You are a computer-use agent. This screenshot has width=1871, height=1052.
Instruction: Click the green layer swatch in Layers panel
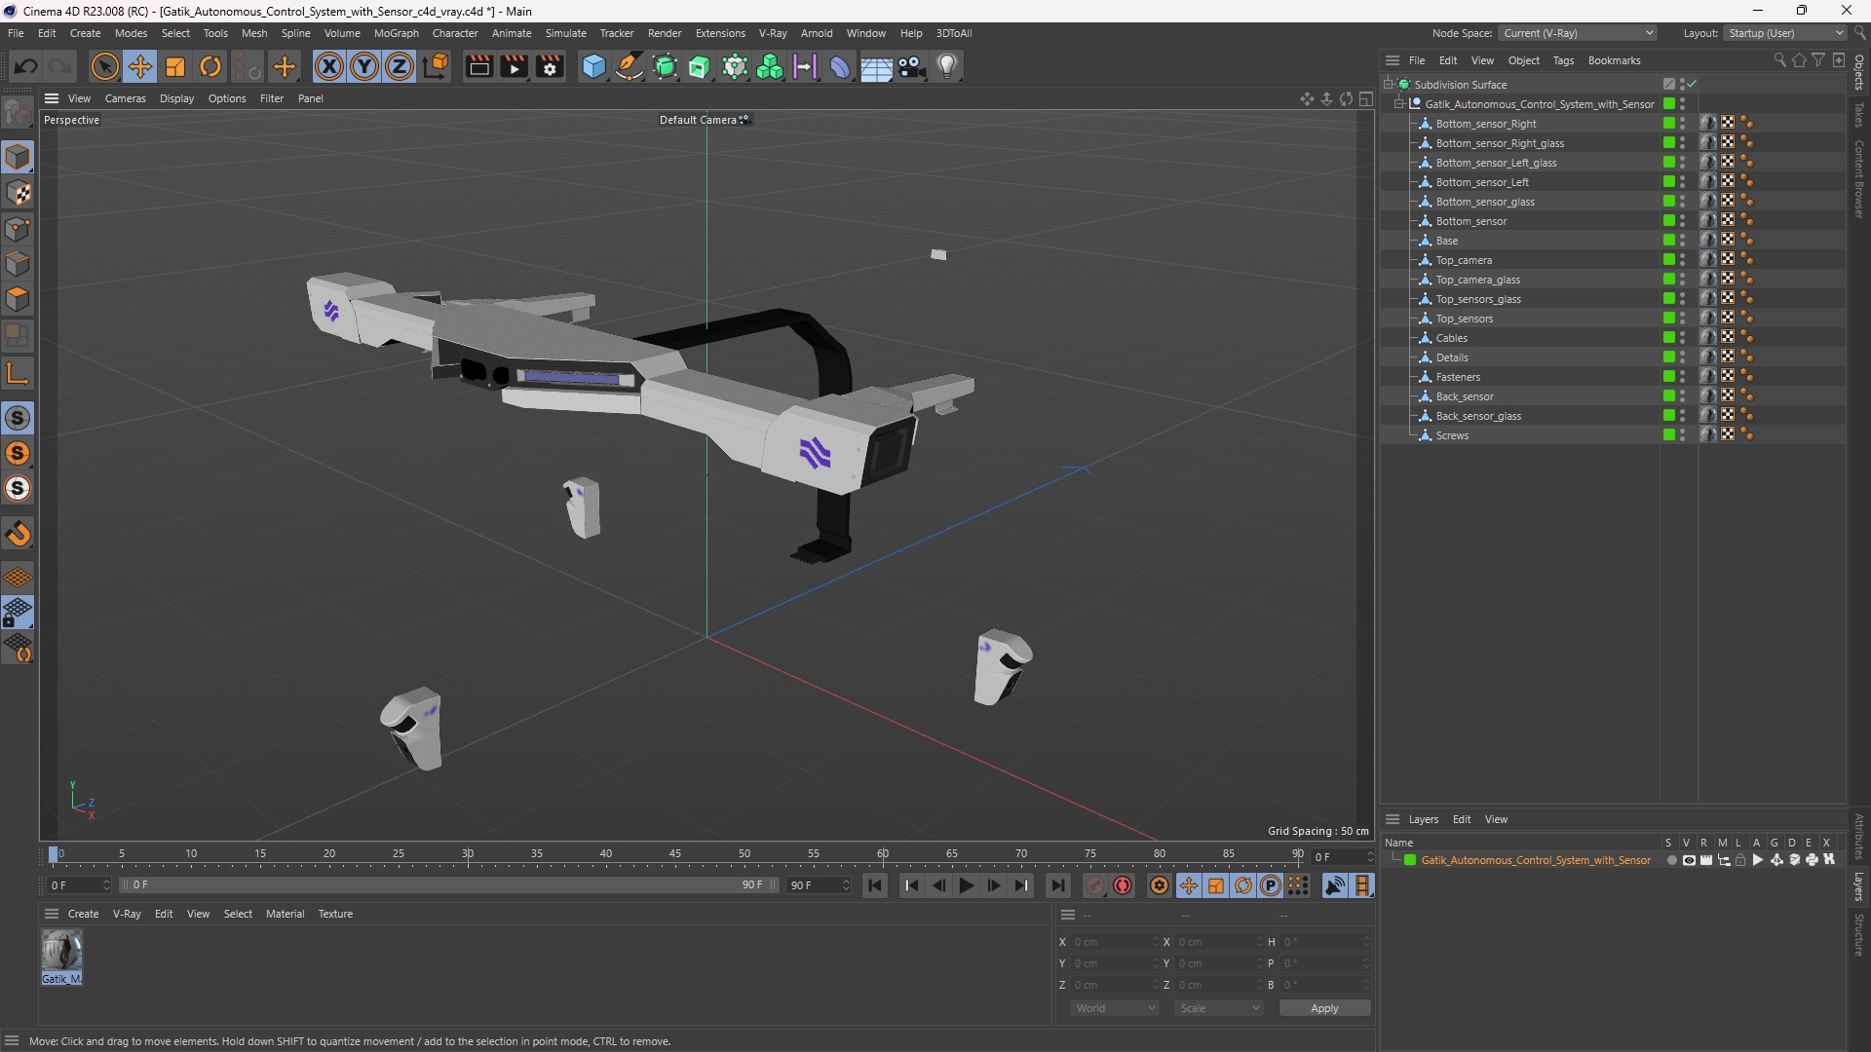tap(1410, 860)
